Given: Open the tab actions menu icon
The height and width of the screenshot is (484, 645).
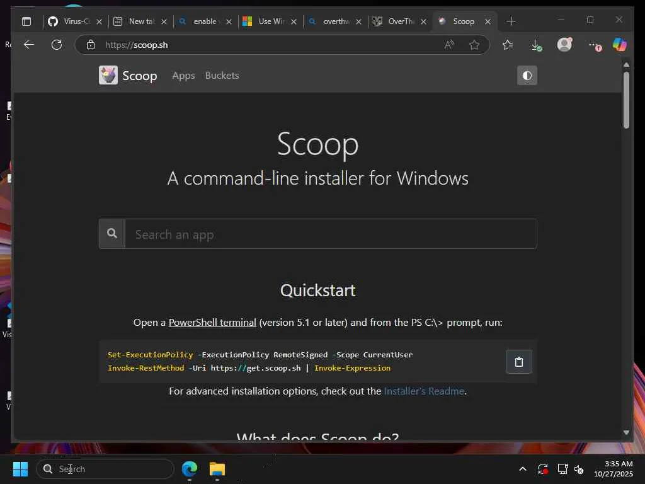Looking at the screenshot, I should 26,21.
